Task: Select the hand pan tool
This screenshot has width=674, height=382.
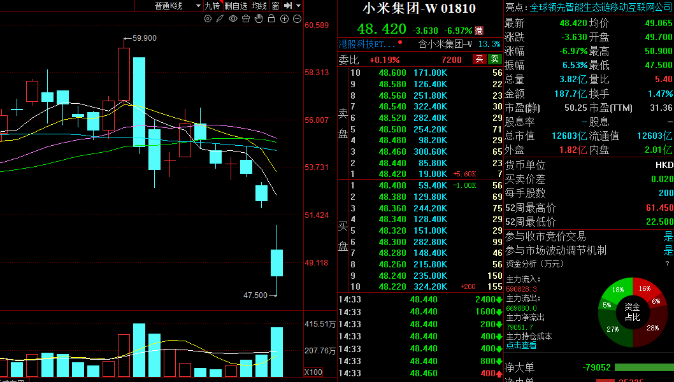Action: (x=259, y=19)
